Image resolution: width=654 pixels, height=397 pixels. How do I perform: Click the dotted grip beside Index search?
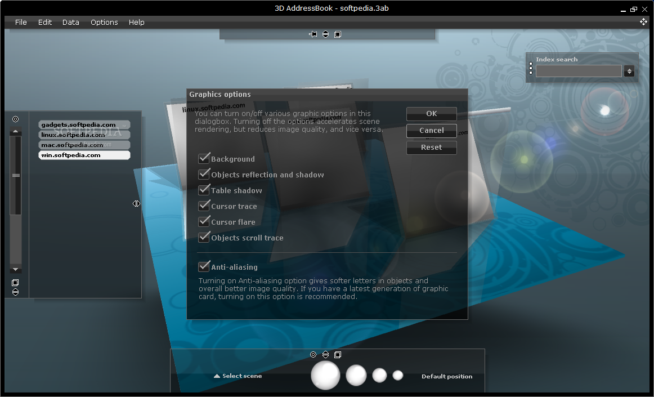[531, 68]
